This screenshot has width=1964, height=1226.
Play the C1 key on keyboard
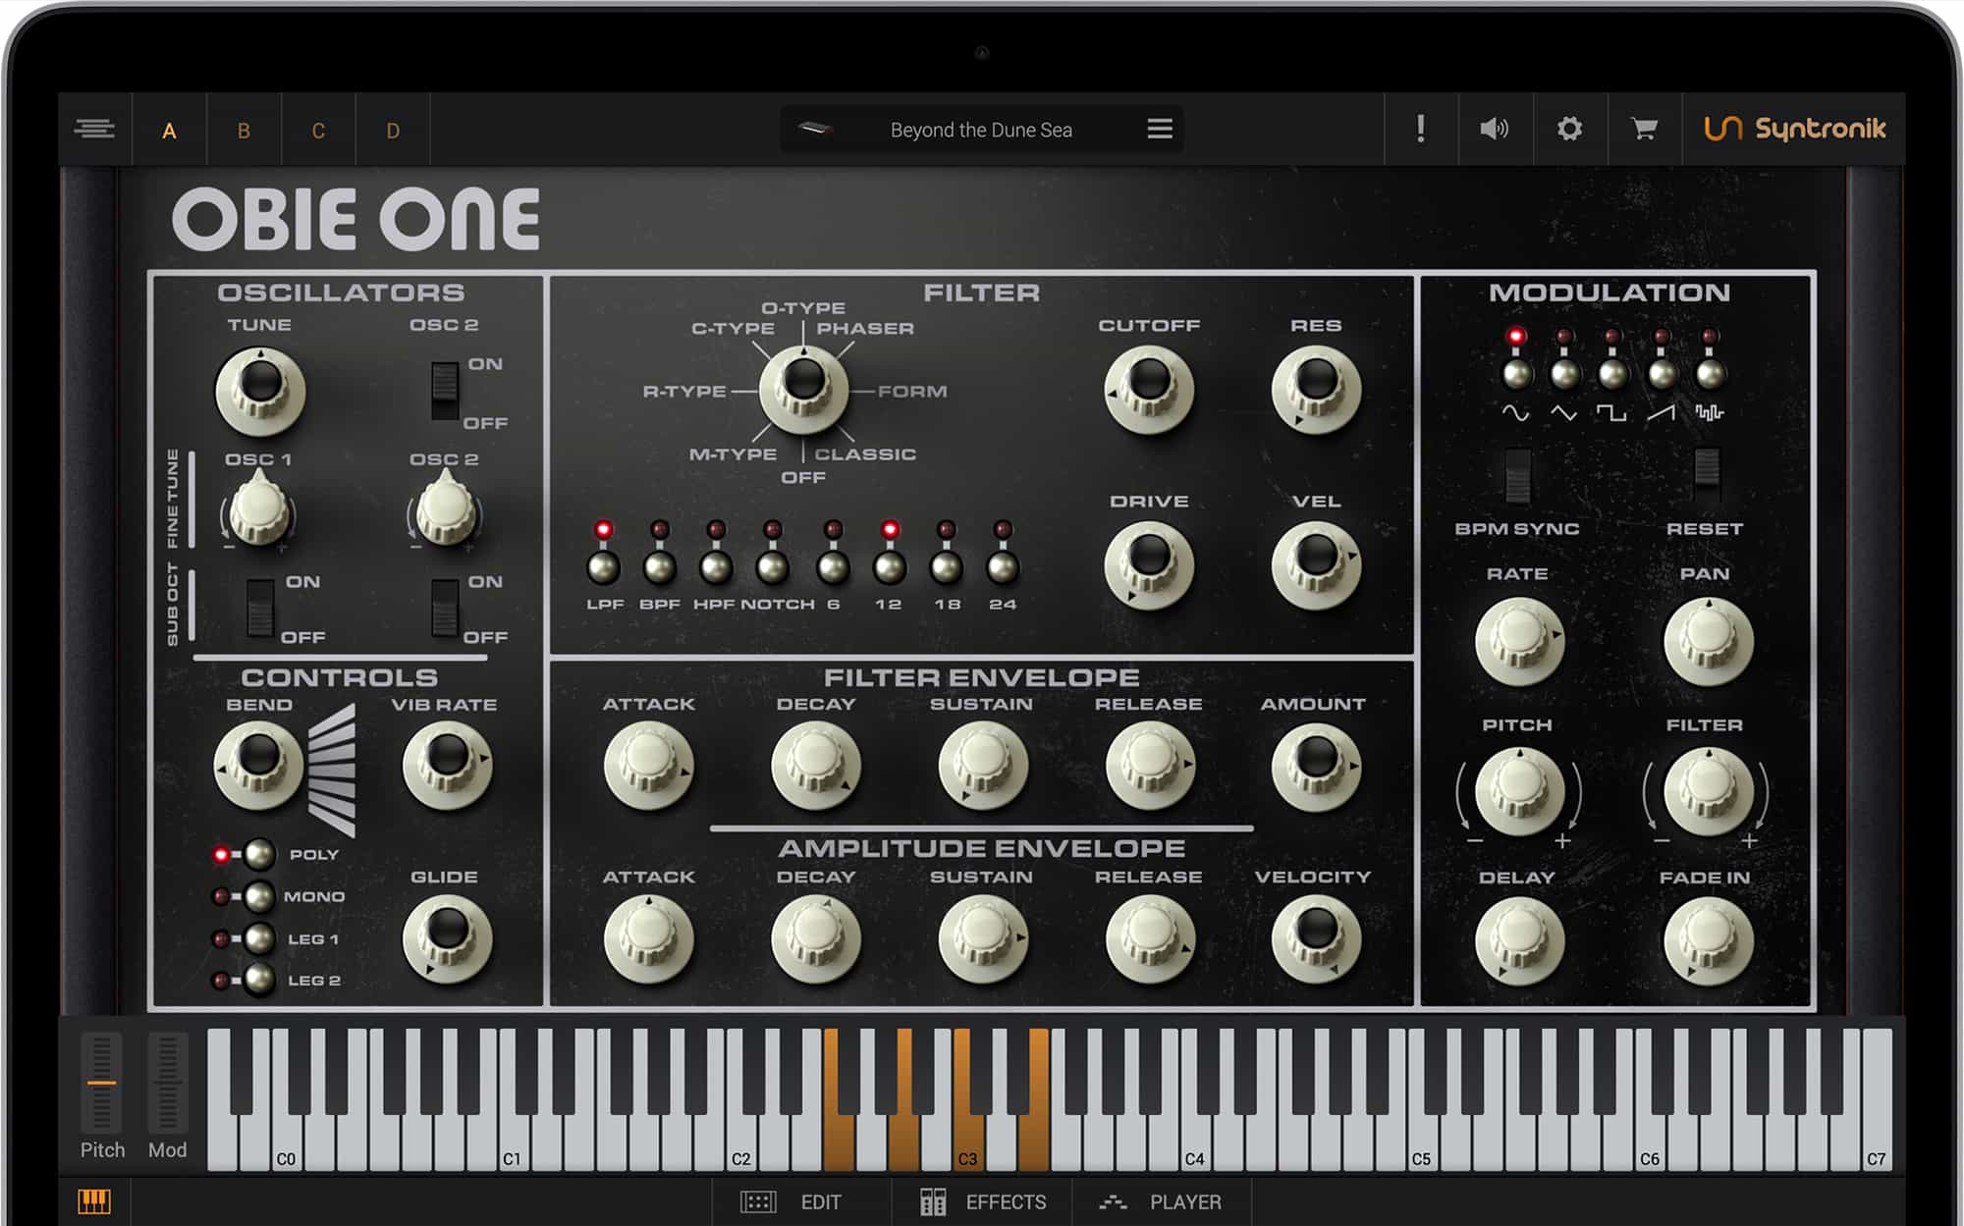point(512,1144)
